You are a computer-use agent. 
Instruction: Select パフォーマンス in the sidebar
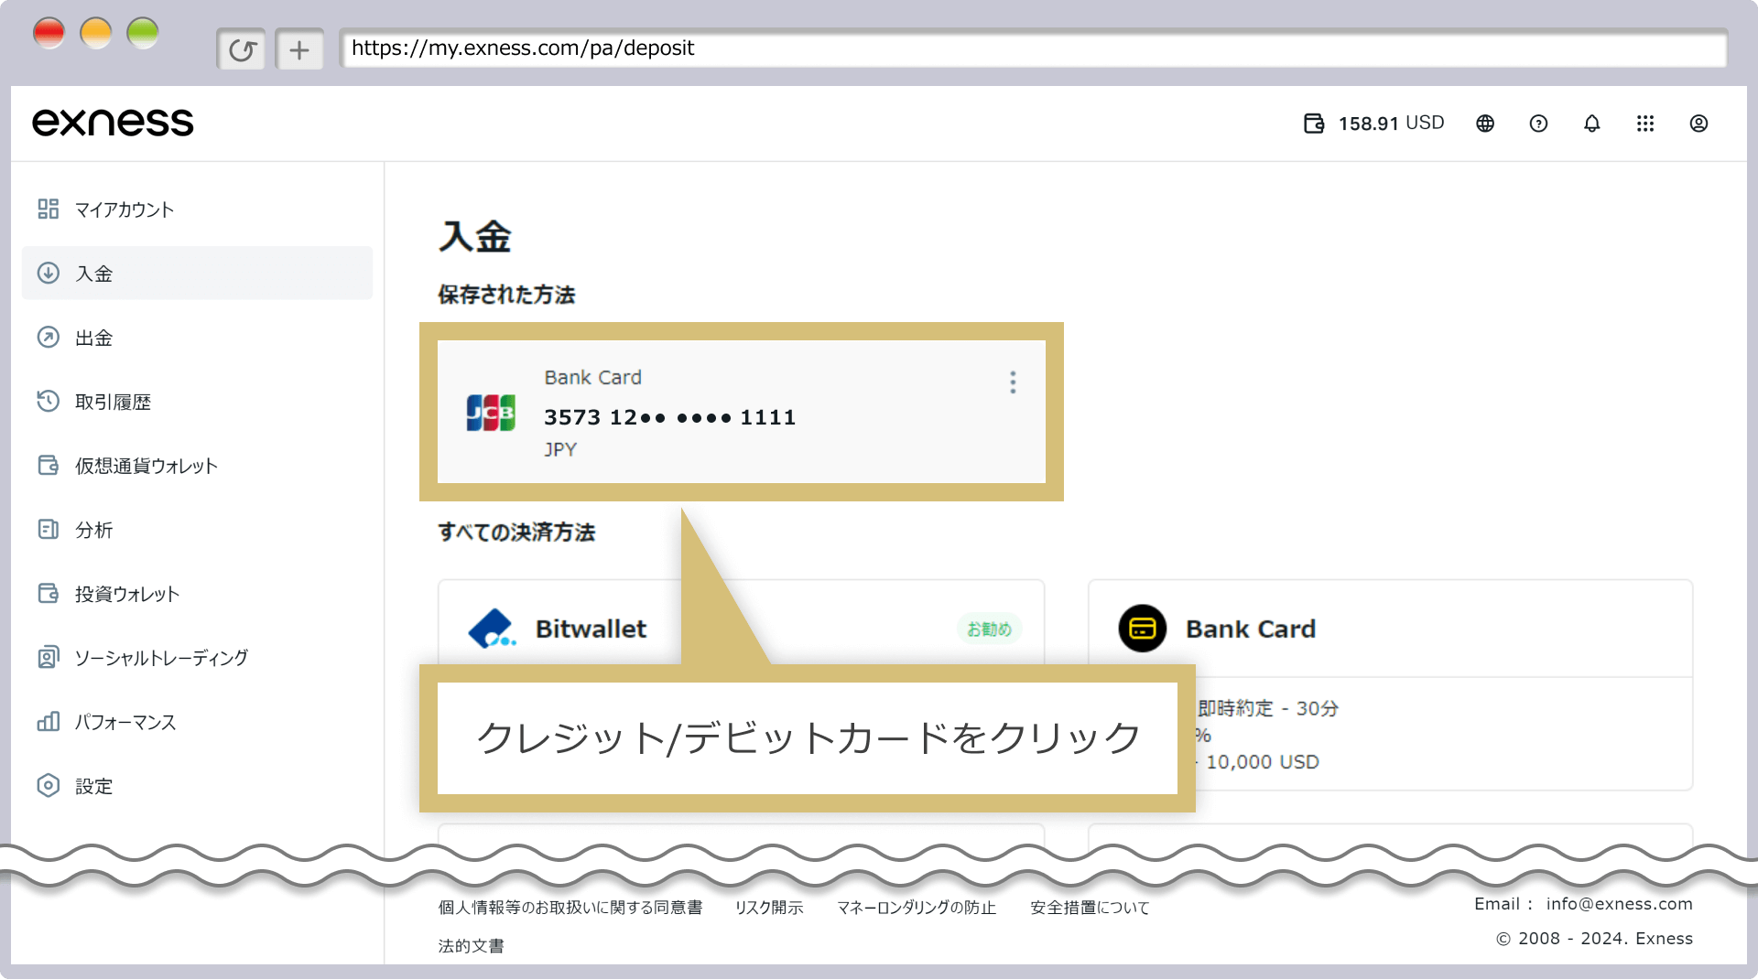197,721
